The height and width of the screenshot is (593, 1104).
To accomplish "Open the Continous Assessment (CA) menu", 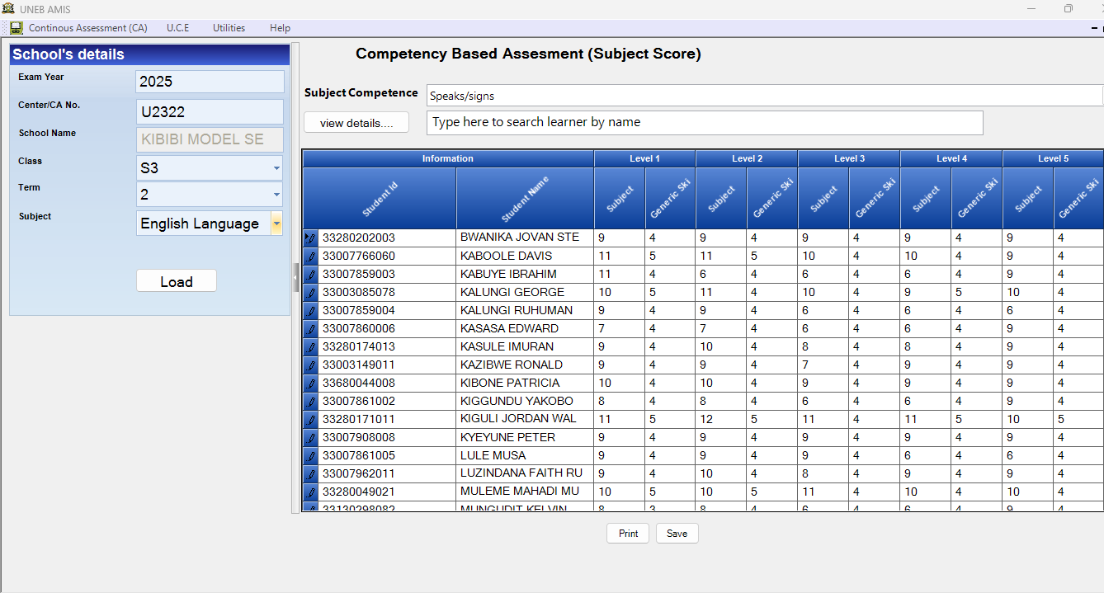I will [x=86, y=27].
